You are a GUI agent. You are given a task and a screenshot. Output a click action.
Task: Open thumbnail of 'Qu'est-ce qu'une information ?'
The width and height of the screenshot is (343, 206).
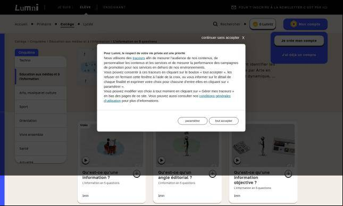pos(112,145)
